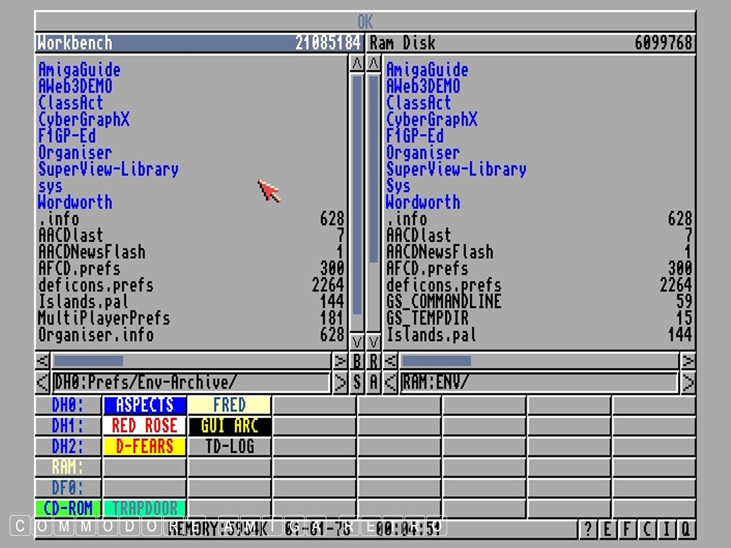Click the E button in bottom-right strip

607,529
